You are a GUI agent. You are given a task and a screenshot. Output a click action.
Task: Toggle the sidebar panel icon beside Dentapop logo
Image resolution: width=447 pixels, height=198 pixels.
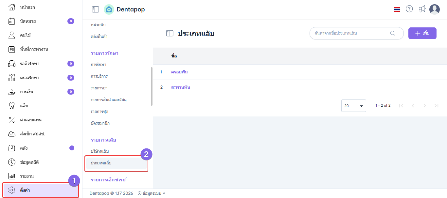click(96, 9)
